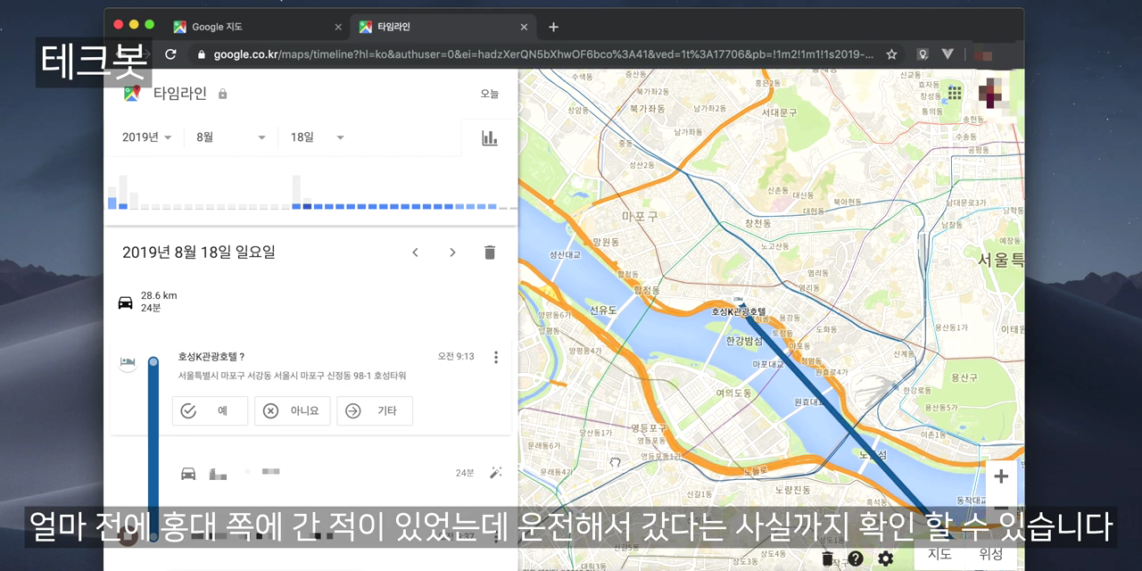
Task: Click the address bar URL
Action: pyautogui.click(x=544, y=54)
